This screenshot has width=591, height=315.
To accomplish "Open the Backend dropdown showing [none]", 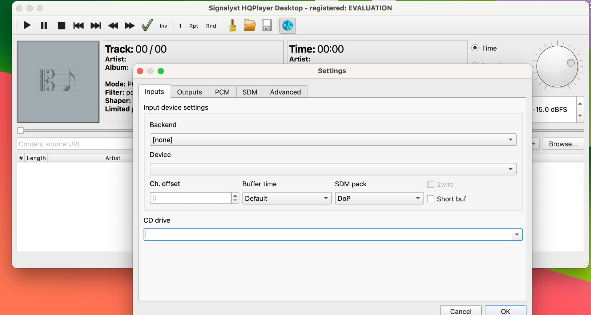I will [x=333, y=140].
